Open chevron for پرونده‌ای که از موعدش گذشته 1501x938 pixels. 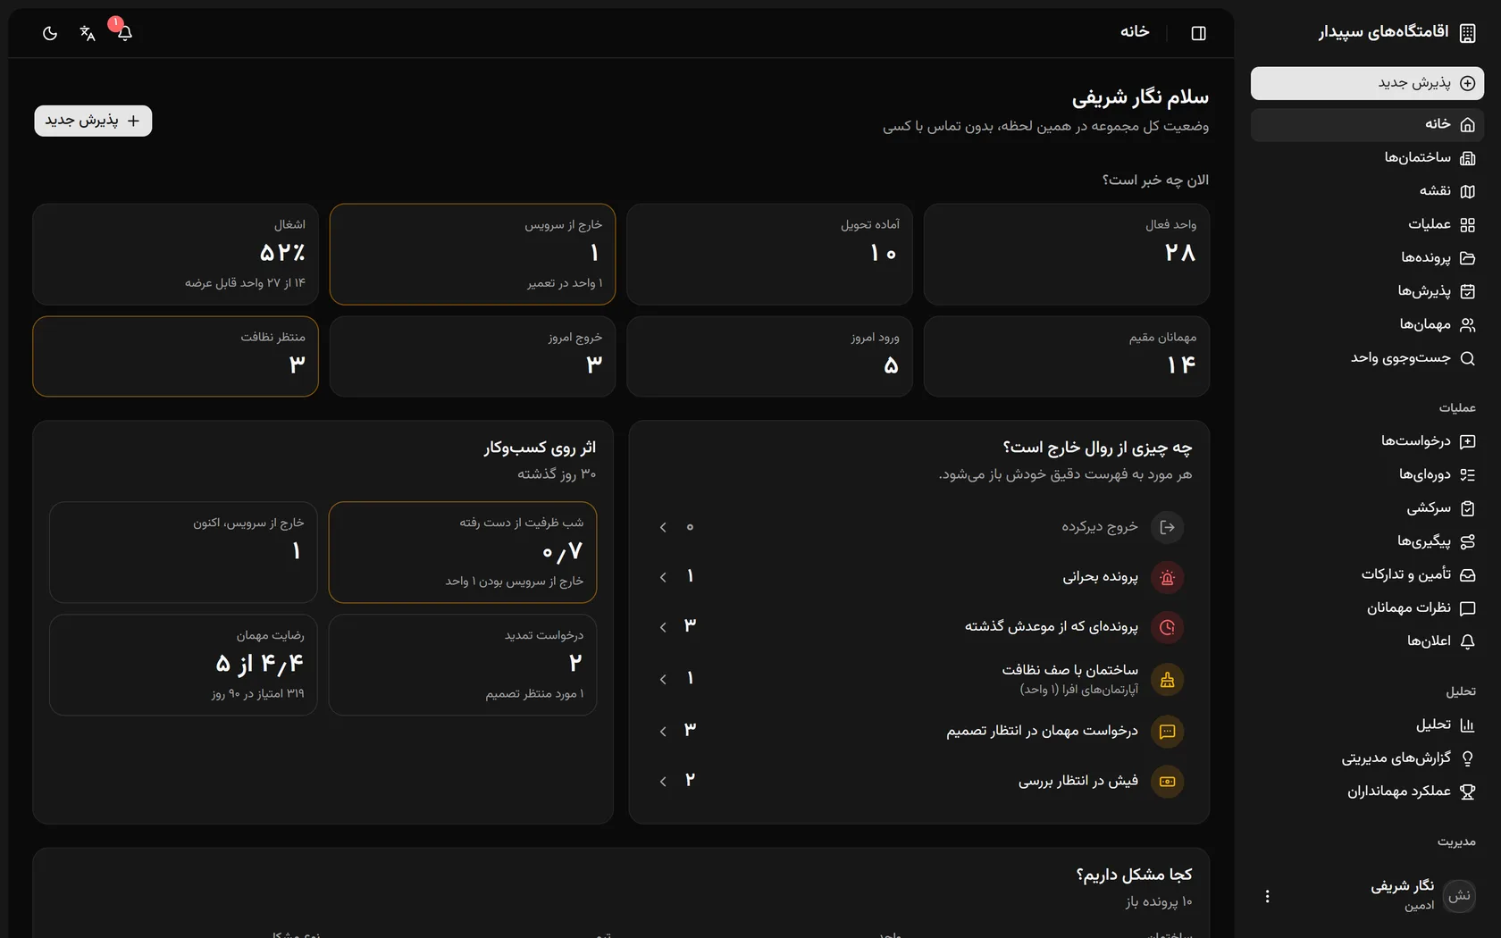[x=663, y=628]
